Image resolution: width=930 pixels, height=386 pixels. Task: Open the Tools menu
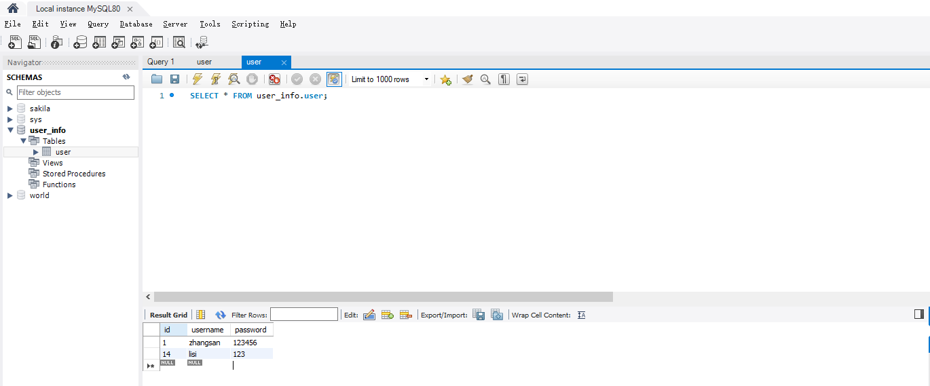pos(210,24)
